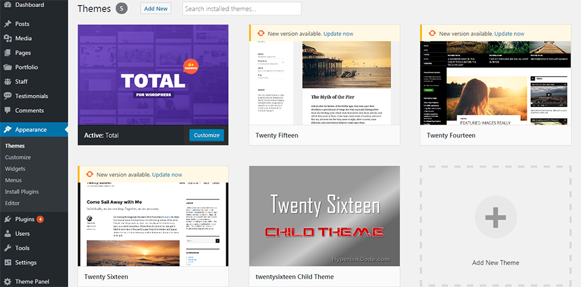Click the Tools wrench icon
This screenshot has height=287, width=581.
click(x=7, y=248)
